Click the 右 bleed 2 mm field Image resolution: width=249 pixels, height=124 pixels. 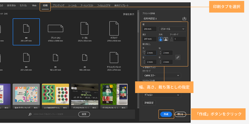167,62
